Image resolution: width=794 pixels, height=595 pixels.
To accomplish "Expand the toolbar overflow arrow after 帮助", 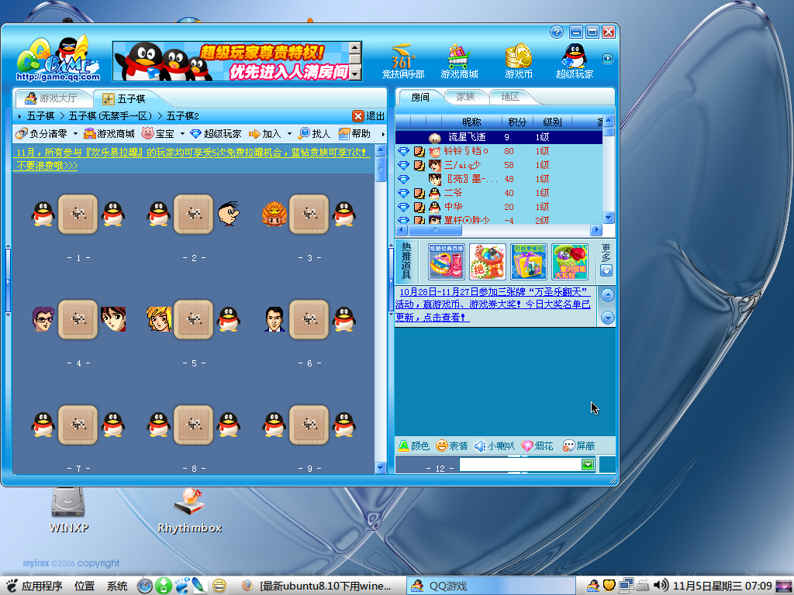I will 383,134.
